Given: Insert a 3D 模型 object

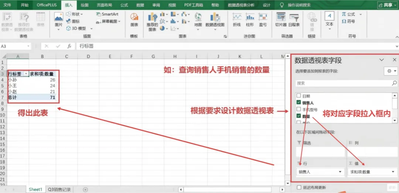Looking at the screenshot, I should tap(76, 28).
